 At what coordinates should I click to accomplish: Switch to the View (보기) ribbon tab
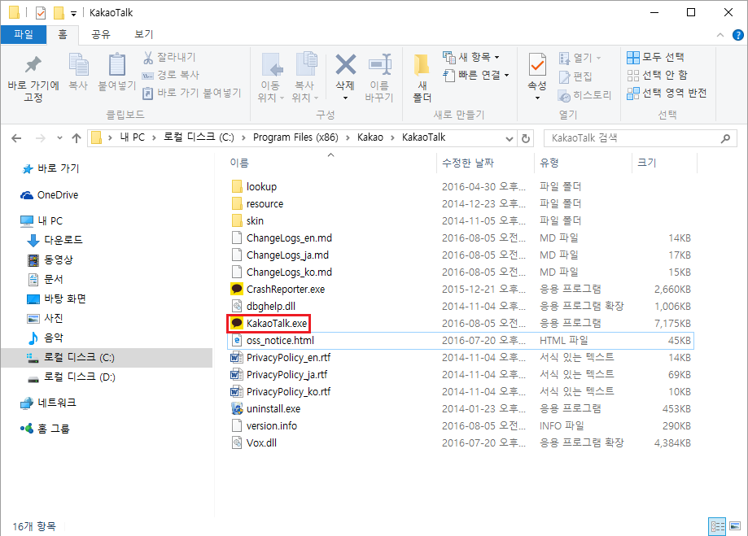143,34
